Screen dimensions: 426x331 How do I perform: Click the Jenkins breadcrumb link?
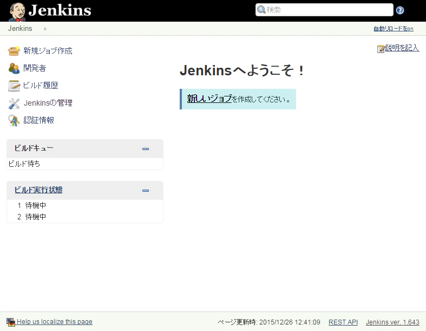tap(20, 29)
